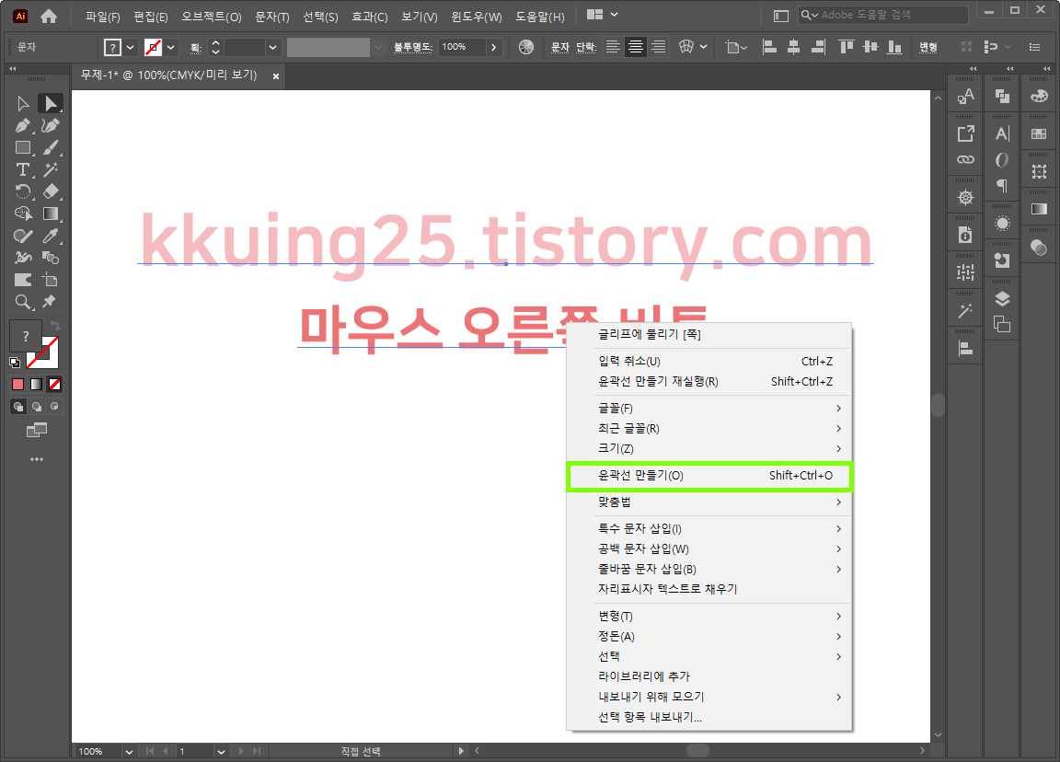This screenshot has height=762, width=1060.
Task: Click the 불투명도 link
Action: tap(413, 47)
